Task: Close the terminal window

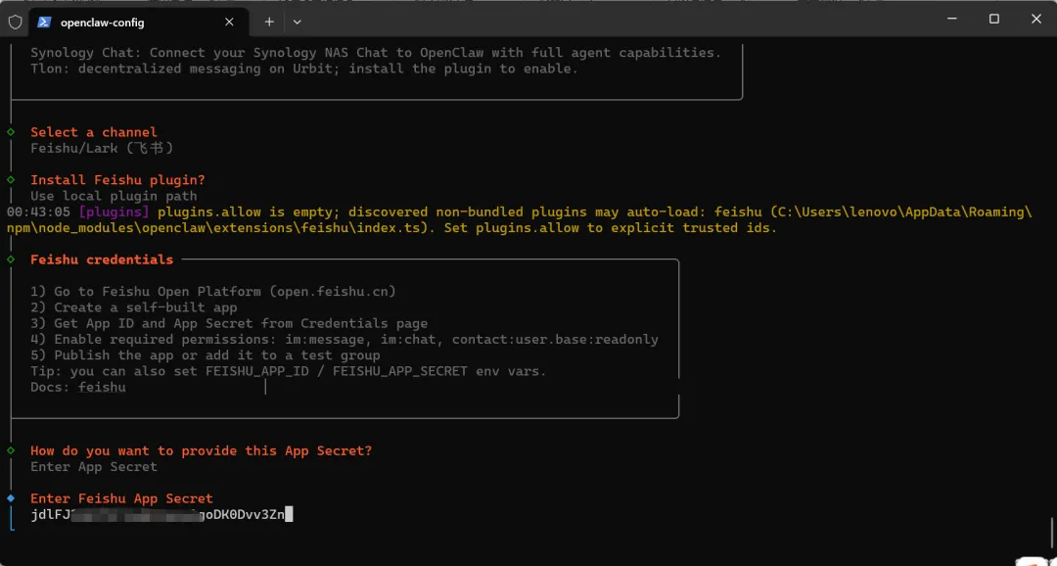Action: coord(1036,19)
